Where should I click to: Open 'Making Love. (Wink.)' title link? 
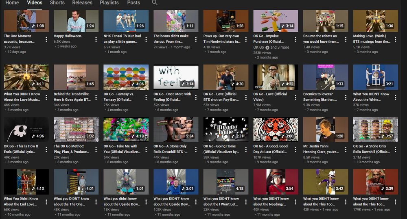point(372,39)
